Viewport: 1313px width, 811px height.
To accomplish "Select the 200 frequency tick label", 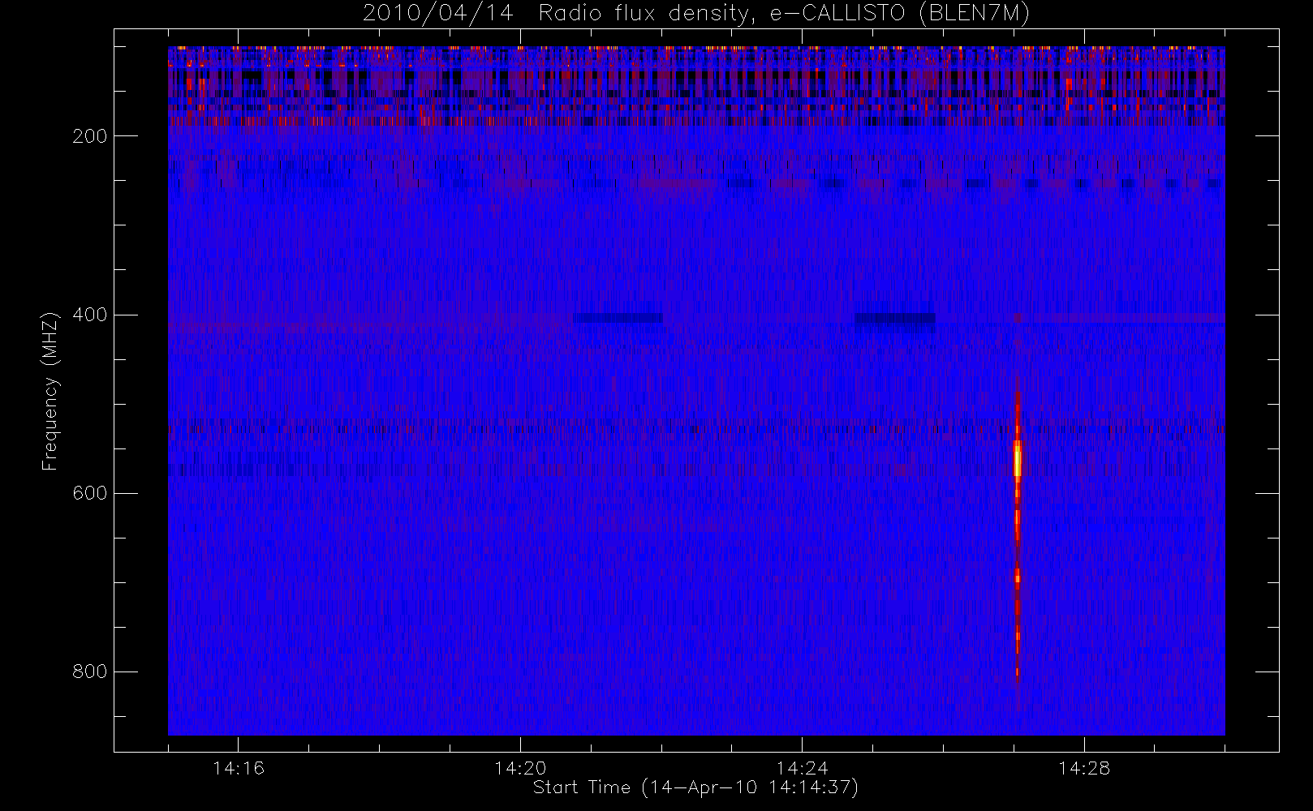I will click(89, 135).
